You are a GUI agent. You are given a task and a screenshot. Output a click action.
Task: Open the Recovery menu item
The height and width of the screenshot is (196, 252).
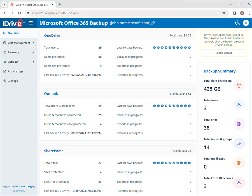point(19,52)
